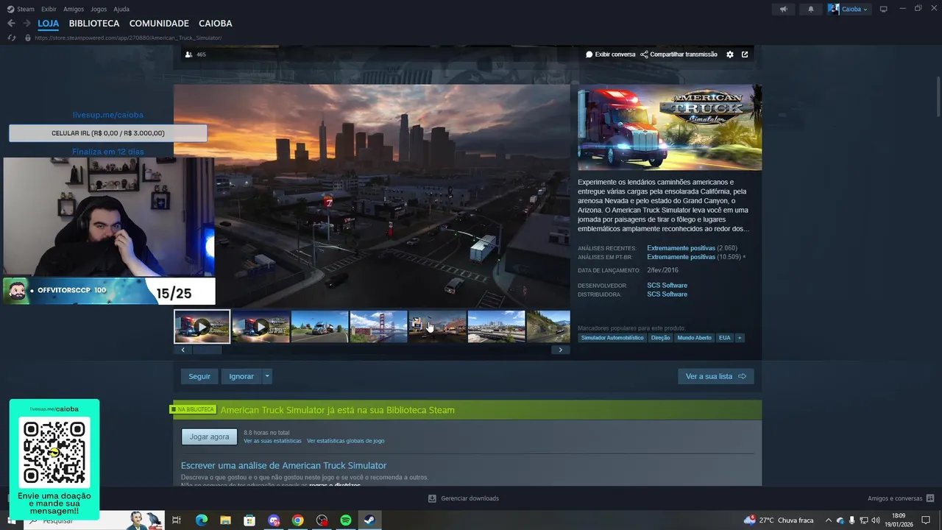Open Spotify from the taskbar
Screen dimensions: 942x530
(x=346, y=520)
